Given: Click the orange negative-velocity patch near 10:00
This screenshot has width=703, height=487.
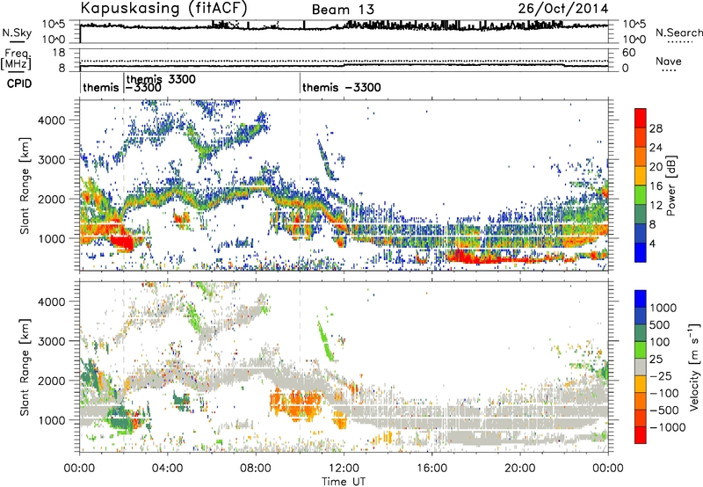Looking at the screenshot, I should click(x=296, y=405).
